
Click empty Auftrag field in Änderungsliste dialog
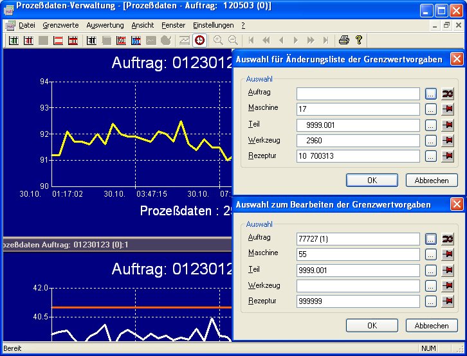pos(358,94)
